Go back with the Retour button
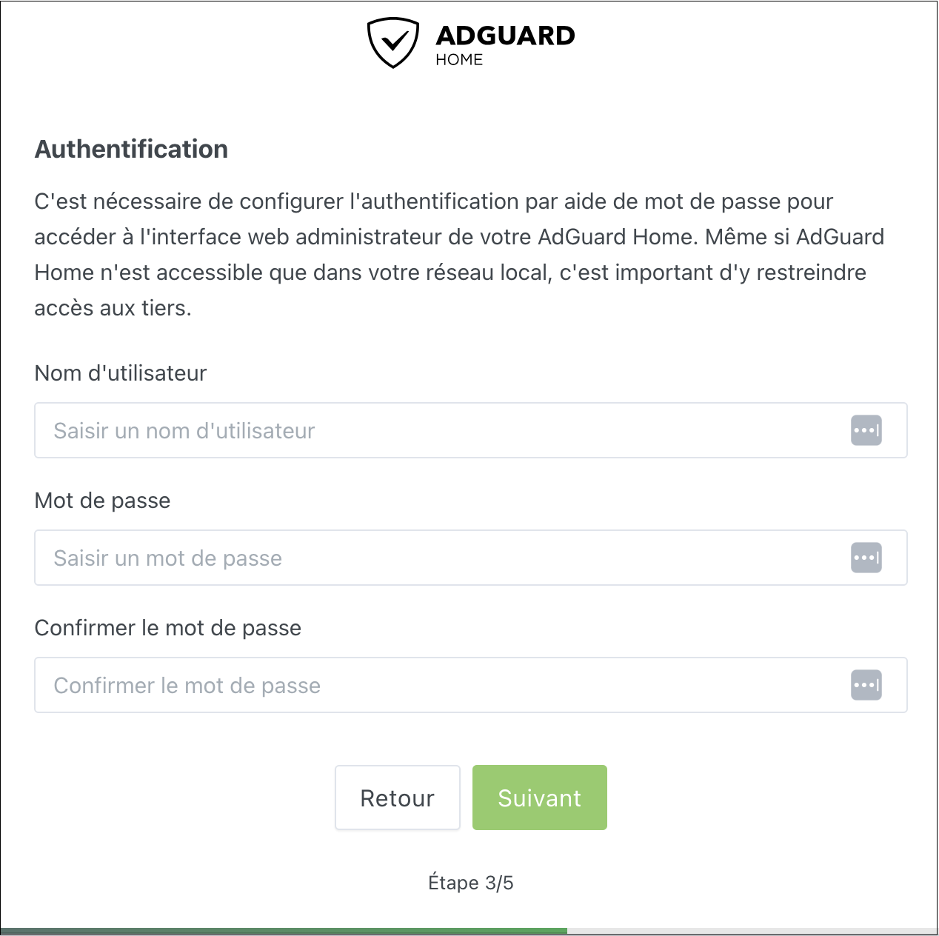Image resolution: width=939 pixels, height=936 pixels. (x=397, y=798)
